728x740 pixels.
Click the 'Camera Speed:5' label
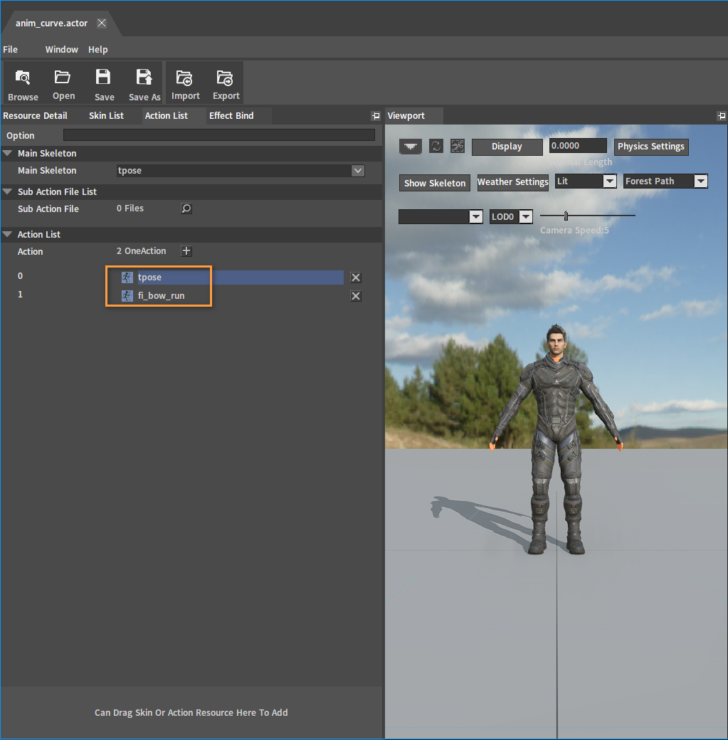click(574, 231)
